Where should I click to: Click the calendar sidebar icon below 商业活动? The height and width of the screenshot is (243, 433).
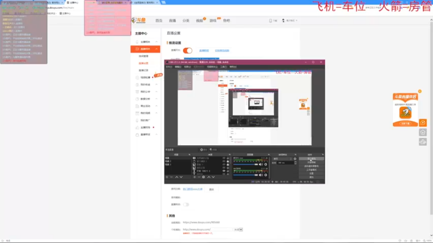pyautogui.click(x=137, y=113)
